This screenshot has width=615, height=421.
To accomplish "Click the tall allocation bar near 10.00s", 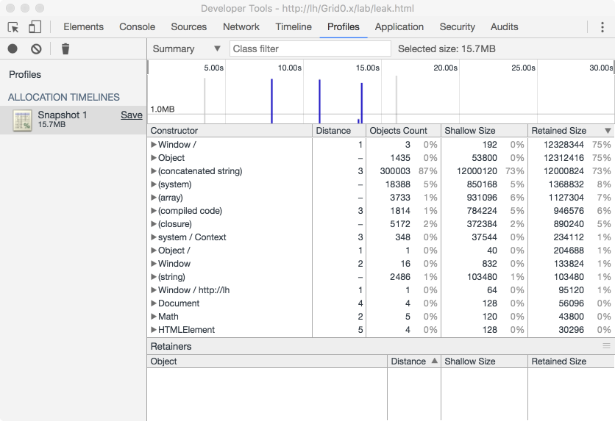I will coord(271,101).
